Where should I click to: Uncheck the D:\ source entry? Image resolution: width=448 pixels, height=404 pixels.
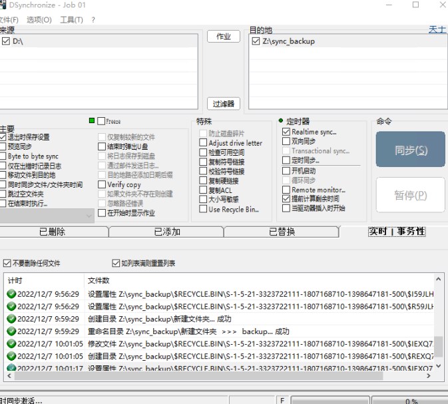6,41
